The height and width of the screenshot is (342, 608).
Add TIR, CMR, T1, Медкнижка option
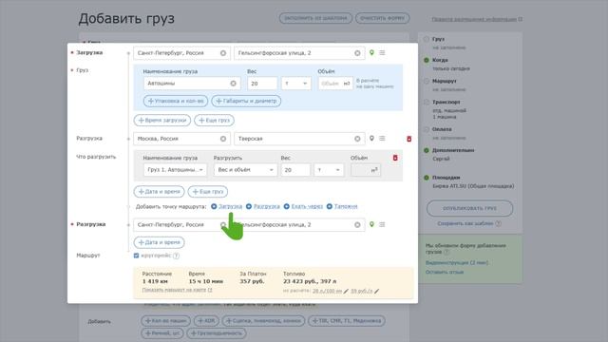347,321
